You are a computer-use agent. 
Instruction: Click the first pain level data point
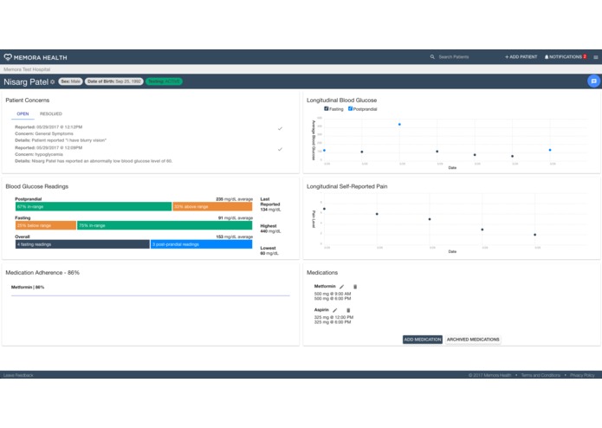click(x=325, y=209)
